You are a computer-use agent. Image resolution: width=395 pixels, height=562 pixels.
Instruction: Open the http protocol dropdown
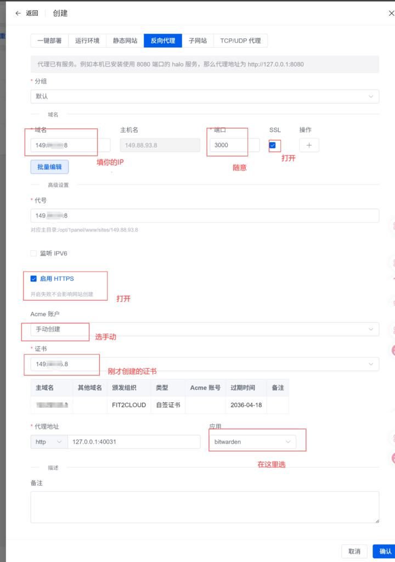tap(49, 442)
